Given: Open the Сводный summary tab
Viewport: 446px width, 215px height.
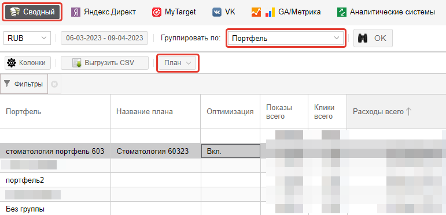Looking at the screenshot, I should point(32,12).
